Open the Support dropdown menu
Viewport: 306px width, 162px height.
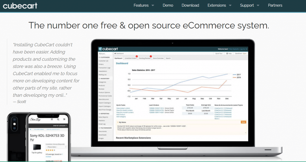tap(250, 5)
